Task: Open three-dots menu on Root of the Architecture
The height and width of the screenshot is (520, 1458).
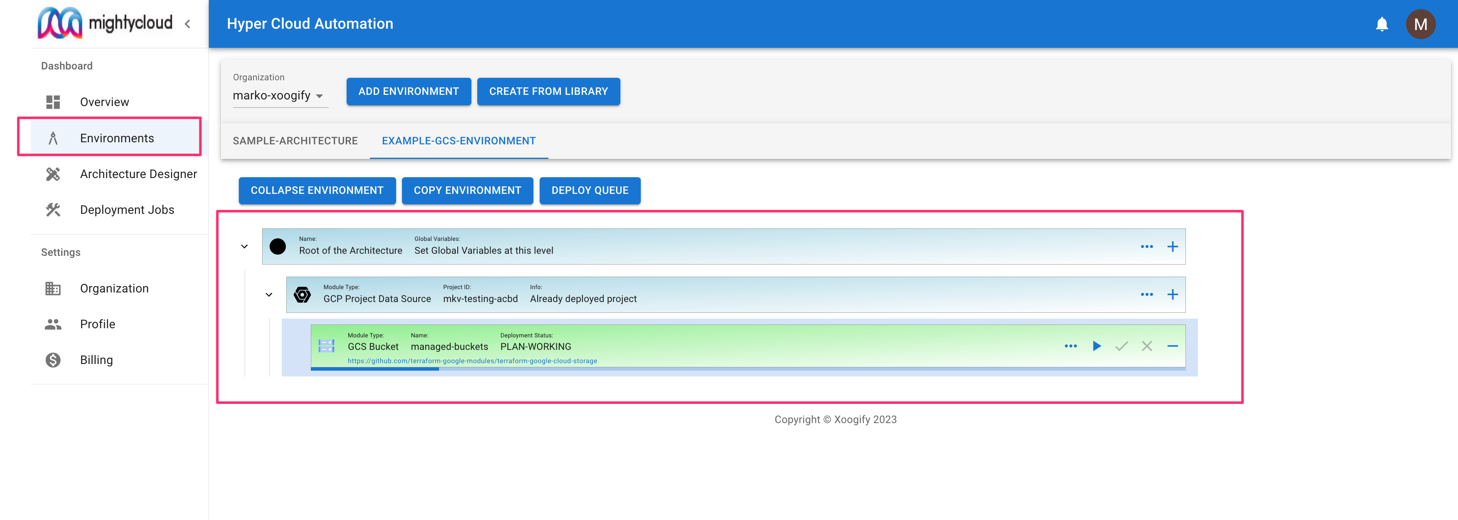Action: [x=1147, y=247]
